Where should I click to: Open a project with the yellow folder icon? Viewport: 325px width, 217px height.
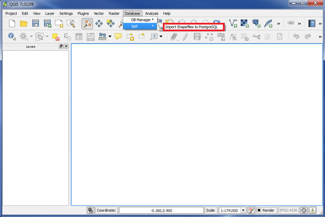(24, 24)
